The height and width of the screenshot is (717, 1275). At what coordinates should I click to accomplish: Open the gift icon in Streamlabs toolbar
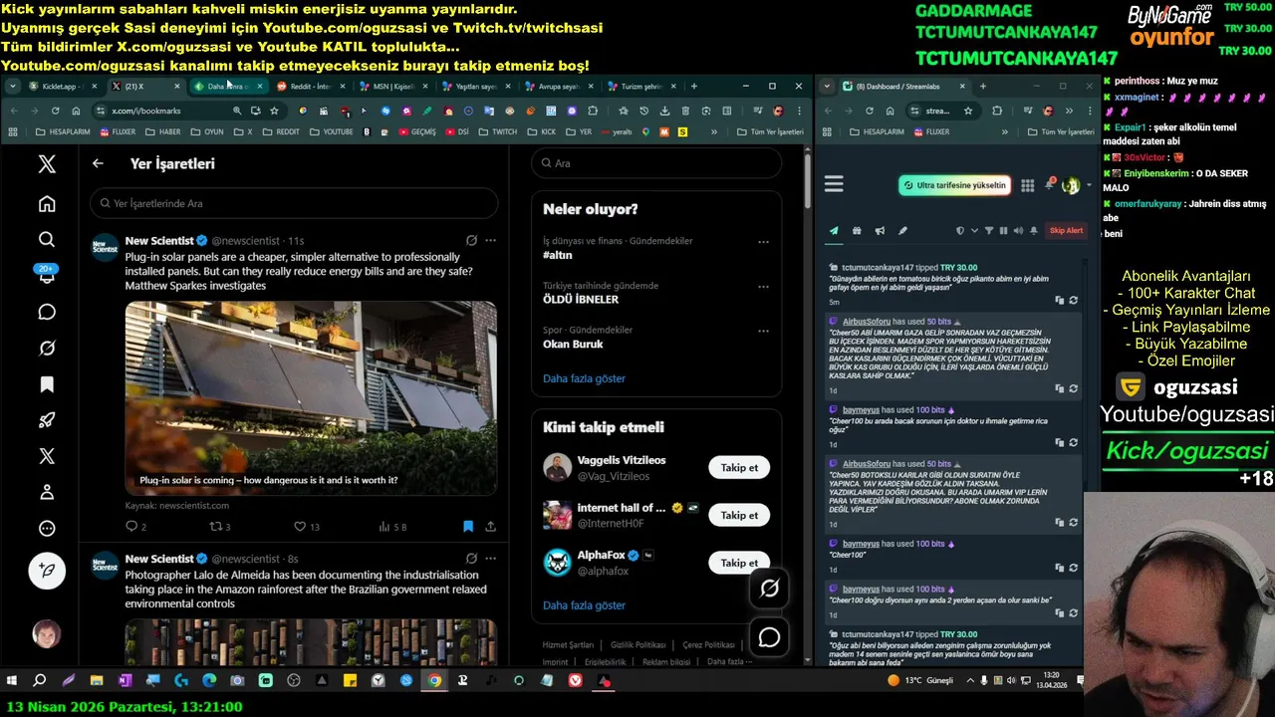857,231
